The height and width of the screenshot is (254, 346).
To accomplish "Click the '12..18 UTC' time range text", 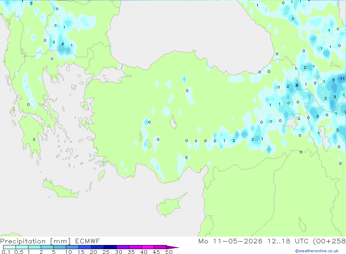I will tap(288, 241).
